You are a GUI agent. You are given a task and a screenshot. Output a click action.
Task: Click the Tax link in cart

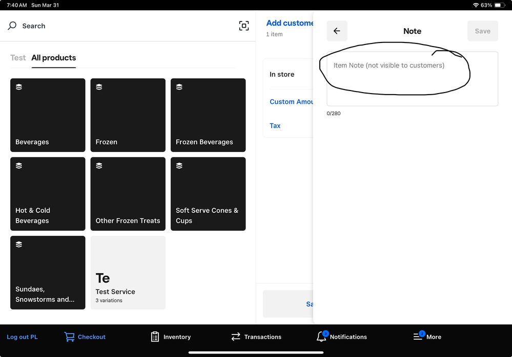275,126
